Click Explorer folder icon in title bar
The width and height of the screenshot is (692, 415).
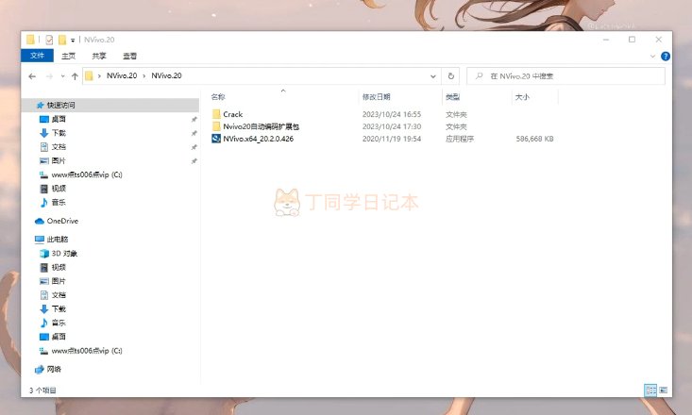[x=30, y=40]
